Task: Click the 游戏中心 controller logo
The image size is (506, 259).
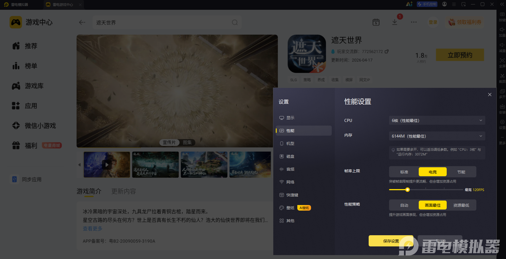Action: coord(16,22)
